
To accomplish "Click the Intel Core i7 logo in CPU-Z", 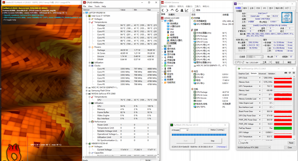I will pyautogui.click(x=287, y=18).
